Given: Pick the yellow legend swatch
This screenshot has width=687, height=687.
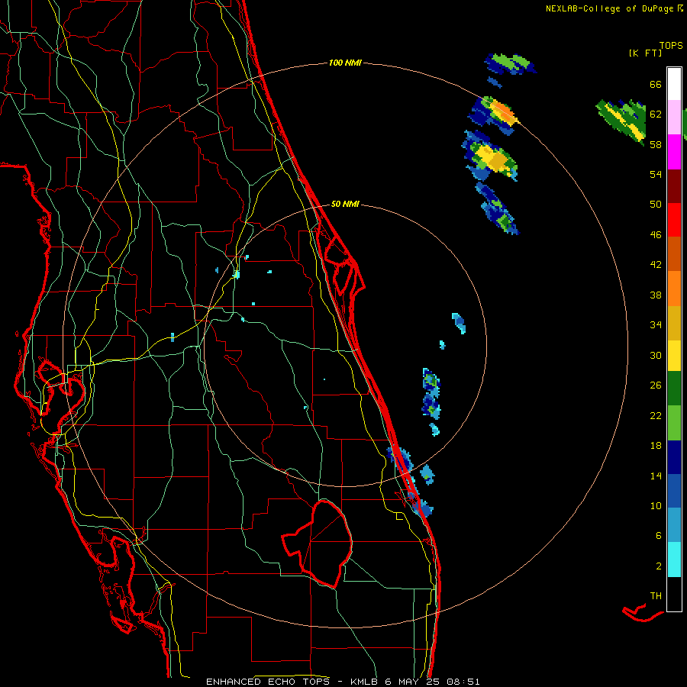Looking at the screenshot, I should coord(674,355).
